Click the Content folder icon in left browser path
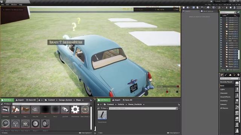 (46, 100)
